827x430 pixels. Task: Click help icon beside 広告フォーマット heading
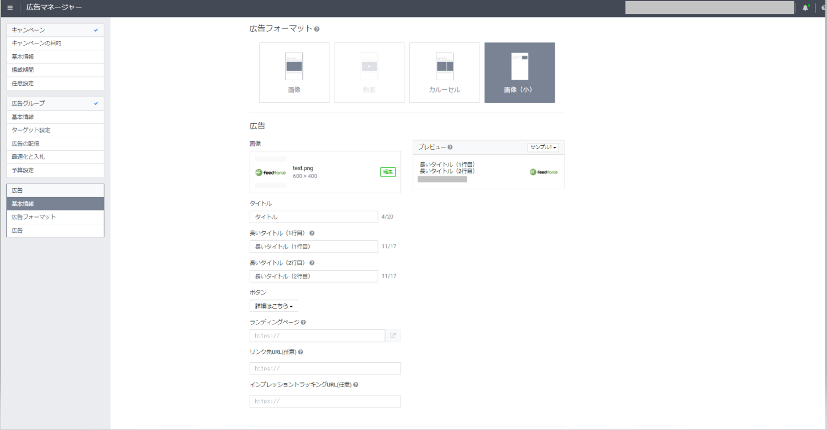pos(317,29)
